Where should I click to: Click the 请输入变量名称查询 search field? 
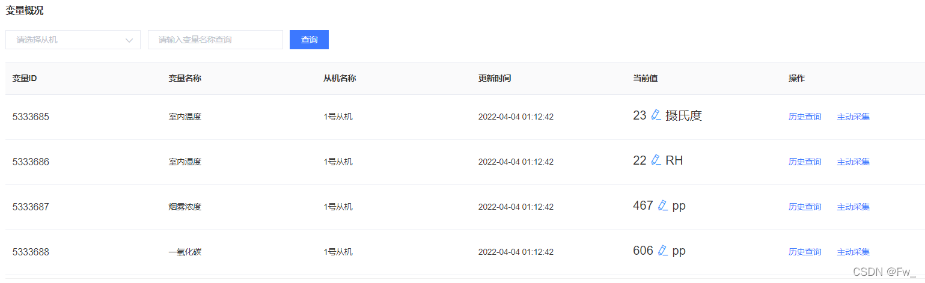[215, 40]
